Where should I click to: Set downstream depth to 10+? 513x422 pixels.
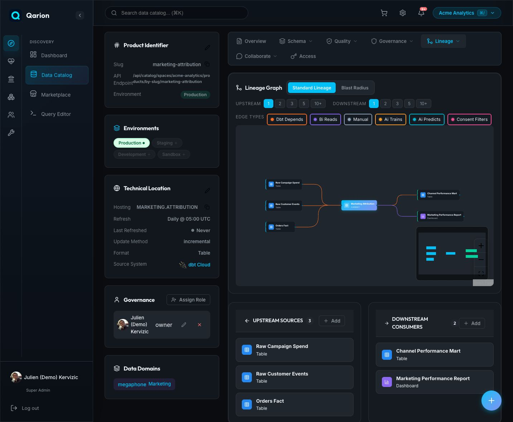point(423,104)
